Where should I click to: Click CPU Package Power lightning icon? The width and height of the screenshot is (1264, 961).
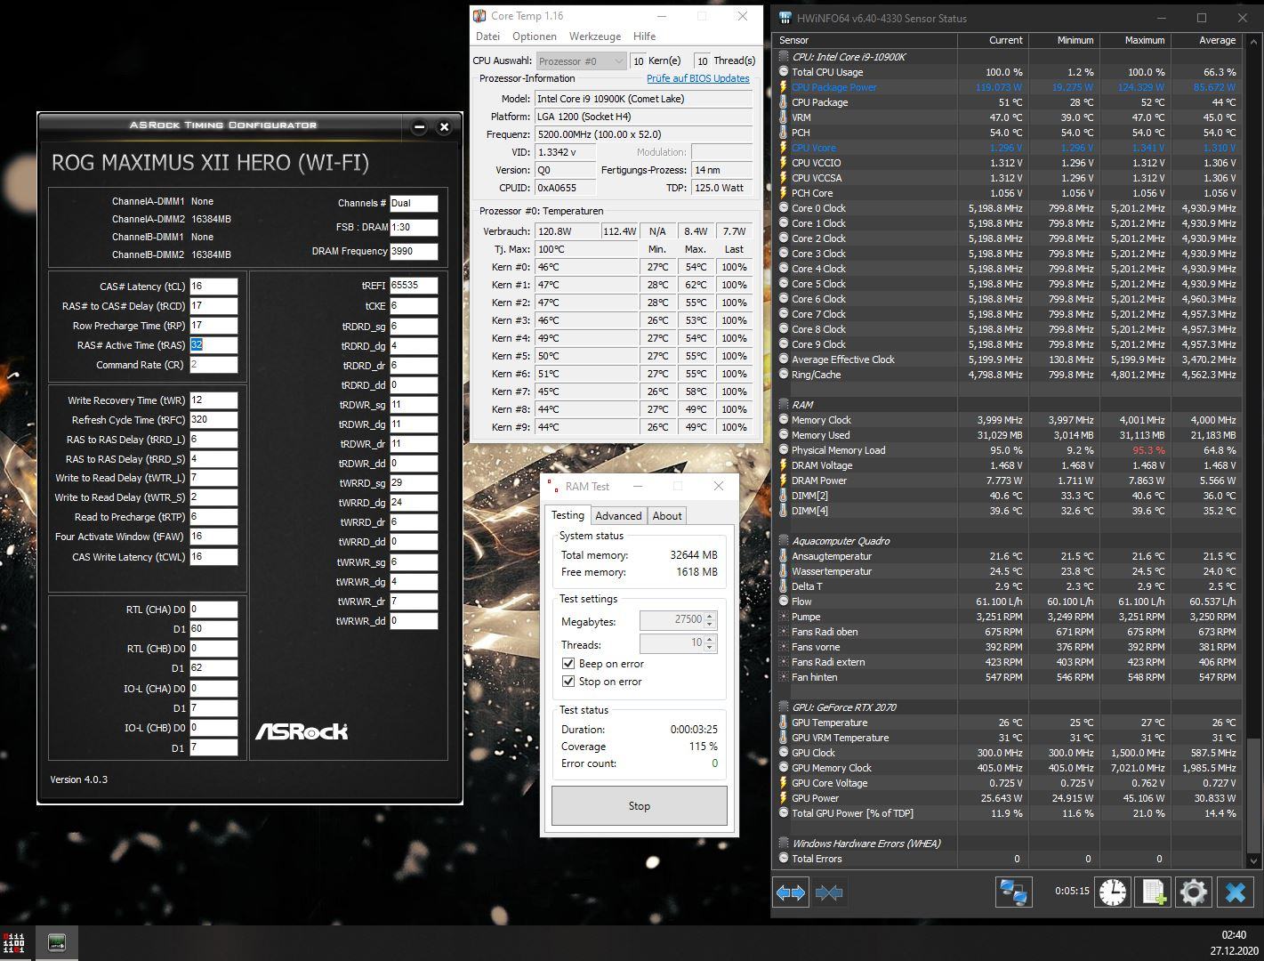tap(784, 87)
